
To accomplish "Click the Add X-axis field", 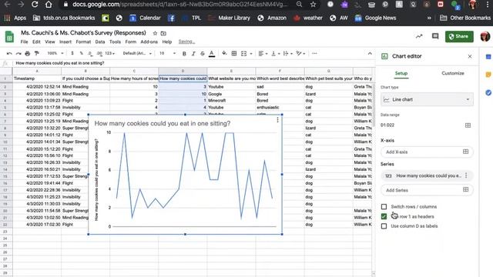I will point(427,152).
